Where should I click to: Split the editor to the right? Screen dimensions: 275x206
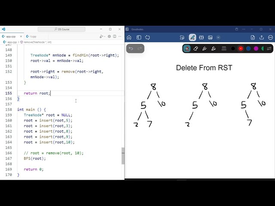click(115, 36)
